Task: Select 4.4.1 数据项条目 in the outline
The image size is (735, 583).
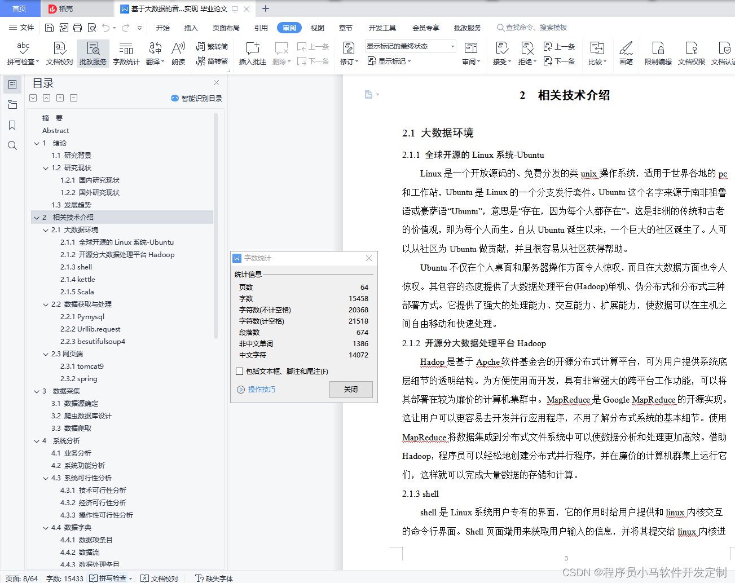Action: click(x=86, y=540)
